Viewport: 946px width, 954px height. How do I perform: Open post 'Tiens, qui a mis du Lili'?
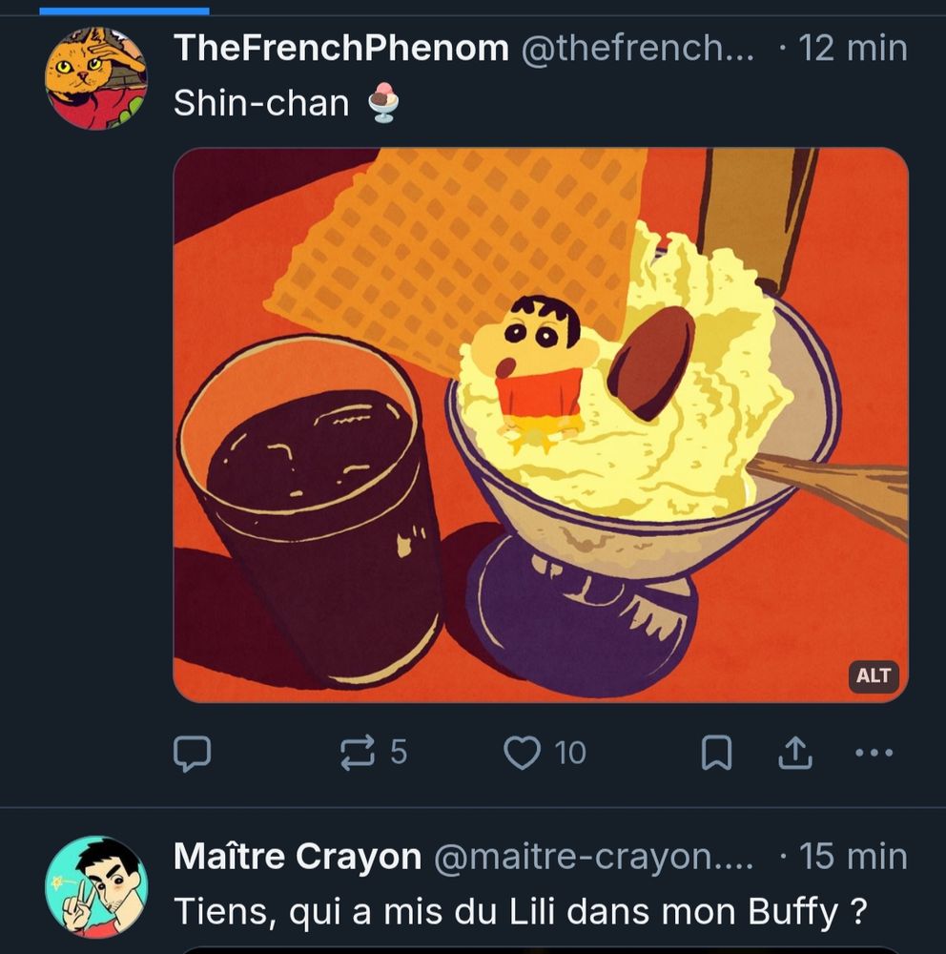pos(520,911)
